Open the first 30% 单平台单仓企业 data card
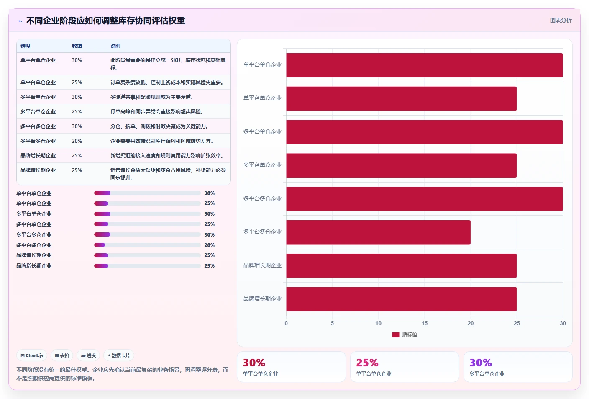589x399 pixels. (x=291, y=367)
